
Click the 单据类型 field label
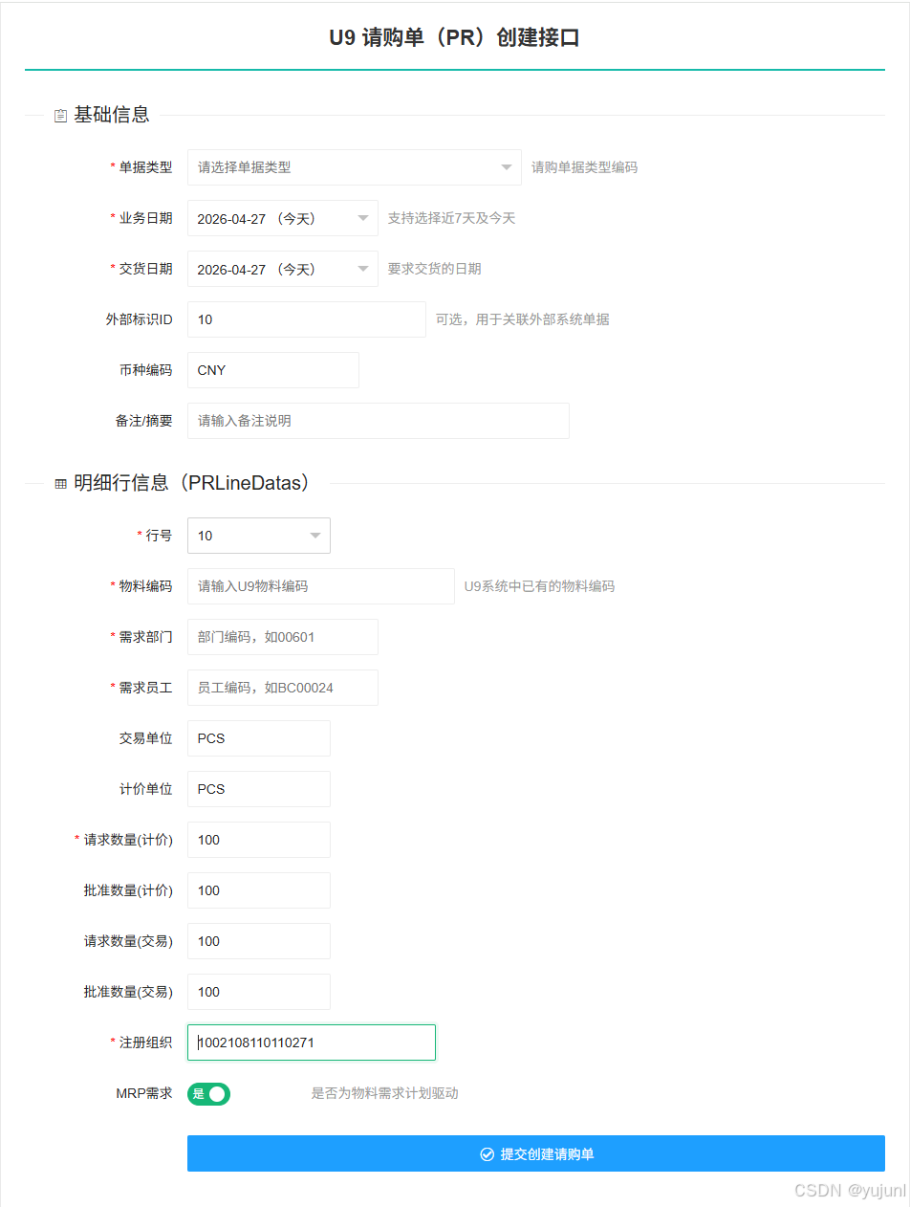tap(145, 167)
